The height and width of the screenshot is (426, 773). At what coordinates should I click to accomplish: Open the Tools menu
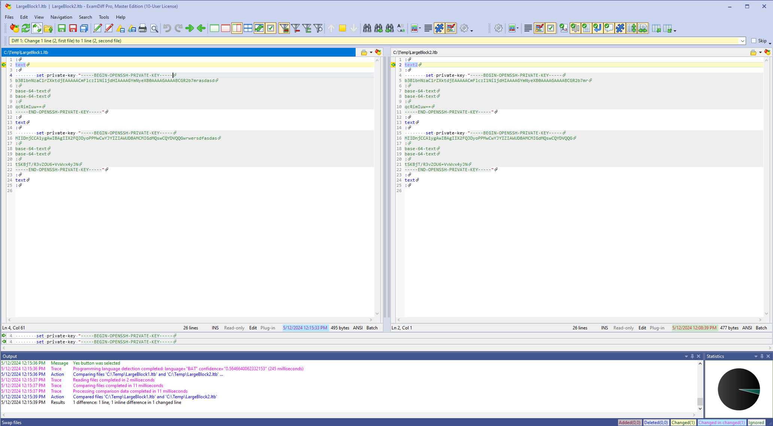click(x=104, y=17)
